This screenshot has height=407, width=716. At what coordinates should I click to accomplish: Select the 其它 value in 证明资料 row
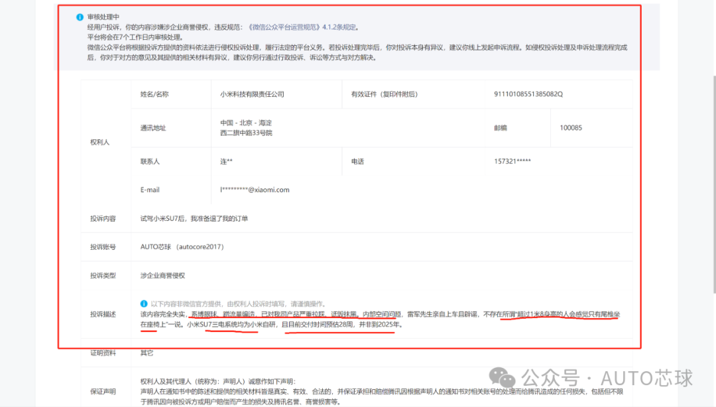(x=147, y=353)
